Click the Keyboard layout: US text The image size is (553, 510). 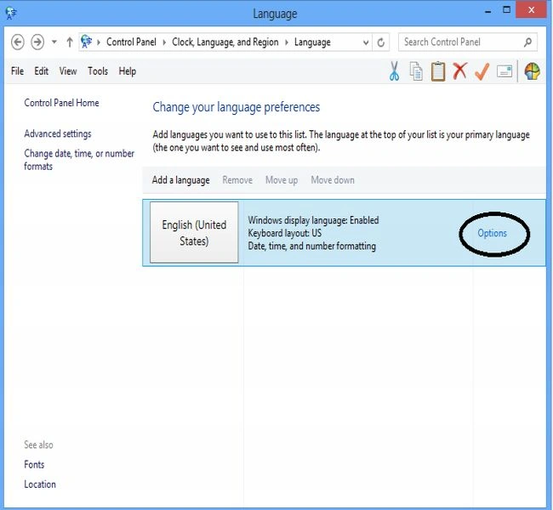285,233
